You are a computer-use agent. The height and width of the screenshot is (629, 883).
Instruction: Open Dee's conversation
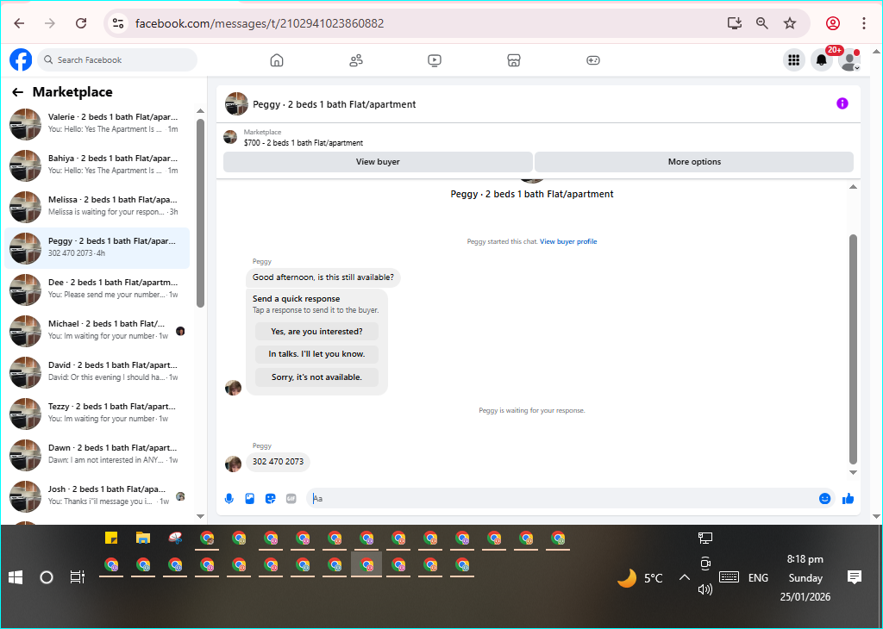97,290
